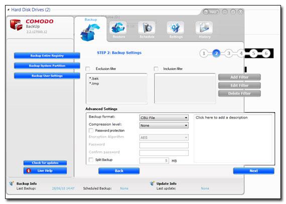Click the Advanced Settings label
Viewport: 286px width, 204px height.
tap(101, 109)
